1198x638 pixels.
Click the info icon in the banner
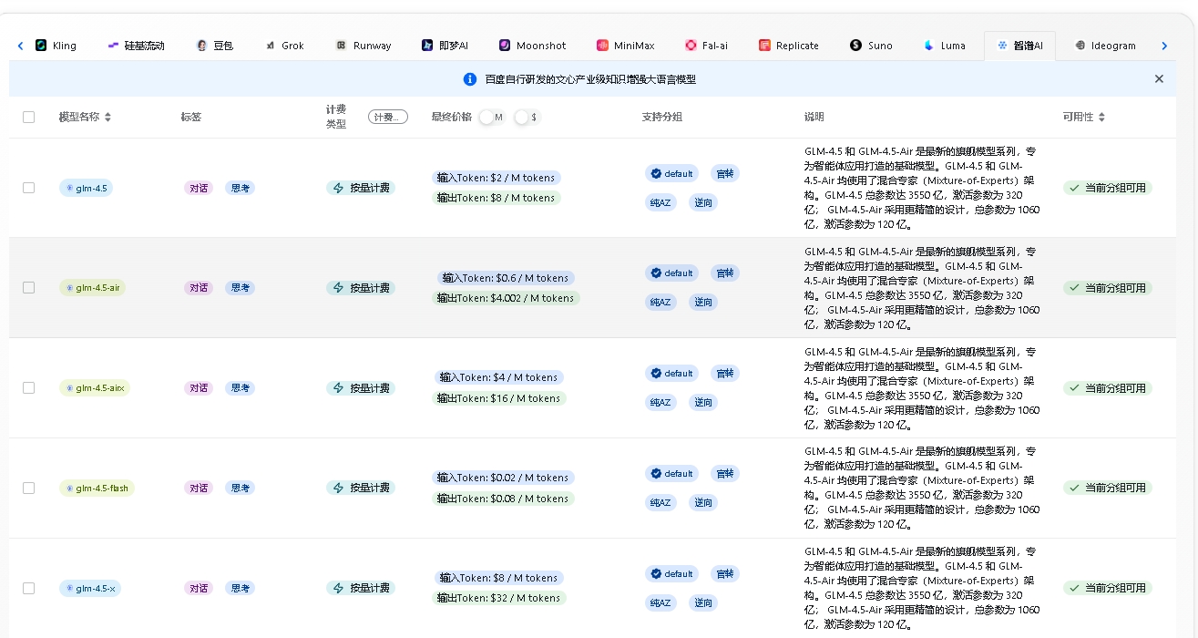pos(470,79)
